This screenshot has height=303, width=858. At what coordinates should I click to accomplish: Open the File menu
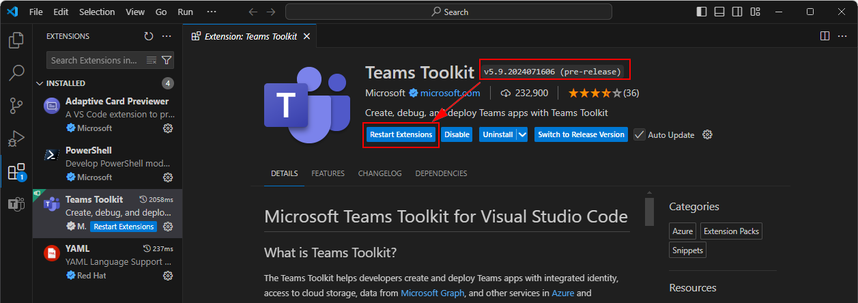(36, 12)
